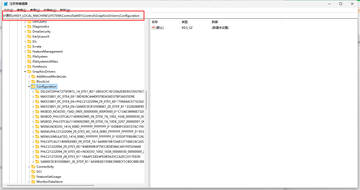Click the (默认) string value icon
Viewport: 360px width, 190px height.
153,28
